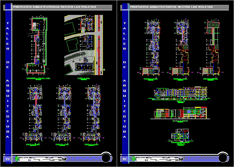Click the diamond emblem in left title block
The image size is (234, 167).
(x=65, y=159)
